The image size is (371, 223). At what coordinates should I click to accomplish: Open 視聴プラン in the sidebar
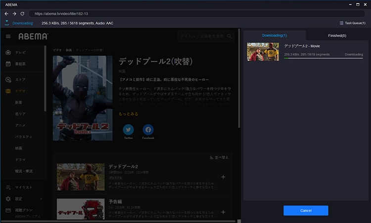(x=24, y=210)
